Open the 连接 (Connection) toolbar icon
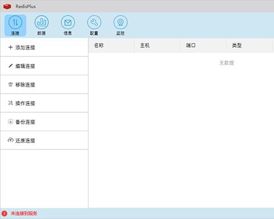The image size is (274, 219). pyautogui.click(x=15, y=26)
